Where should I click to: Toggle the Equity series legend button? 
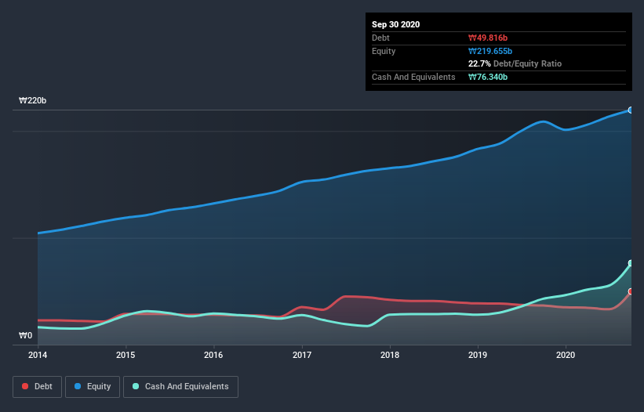[x=93, y=387]
